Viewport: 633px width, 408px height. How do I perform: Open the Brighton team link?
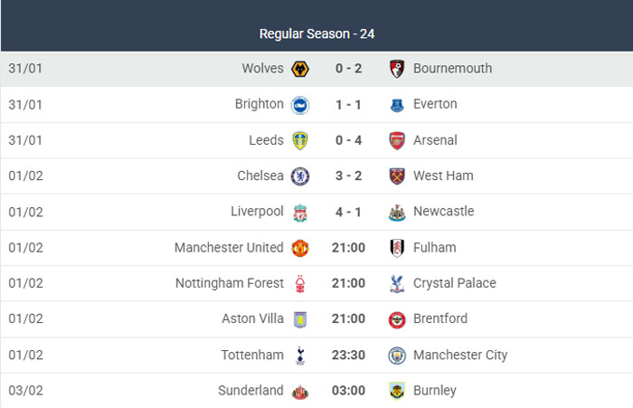[x=259, y=104]
